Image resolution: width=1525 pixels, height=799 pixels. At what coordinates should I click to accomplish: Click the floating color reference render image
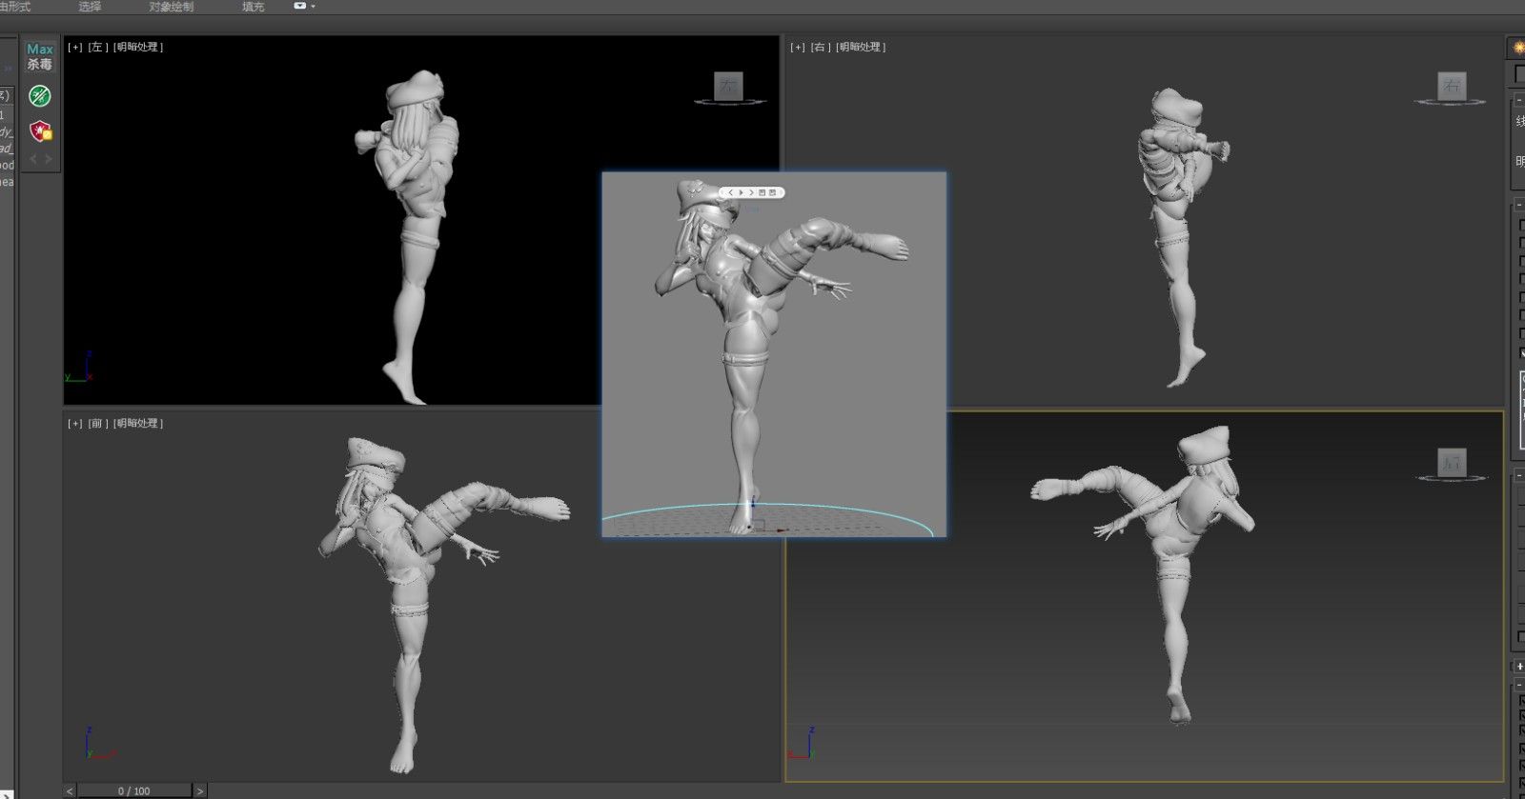click(774, 354)
